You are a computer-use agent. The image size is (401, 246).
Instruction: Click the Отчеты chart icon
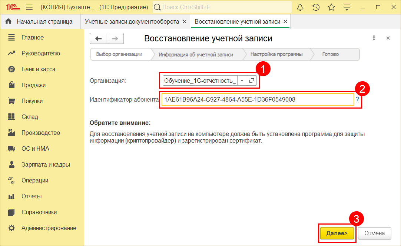(11, 196)
